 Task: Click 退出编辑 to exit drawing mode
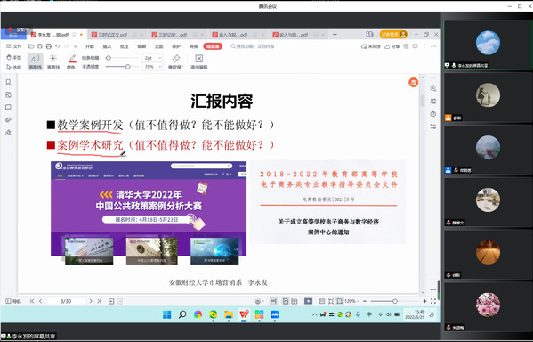199,62
